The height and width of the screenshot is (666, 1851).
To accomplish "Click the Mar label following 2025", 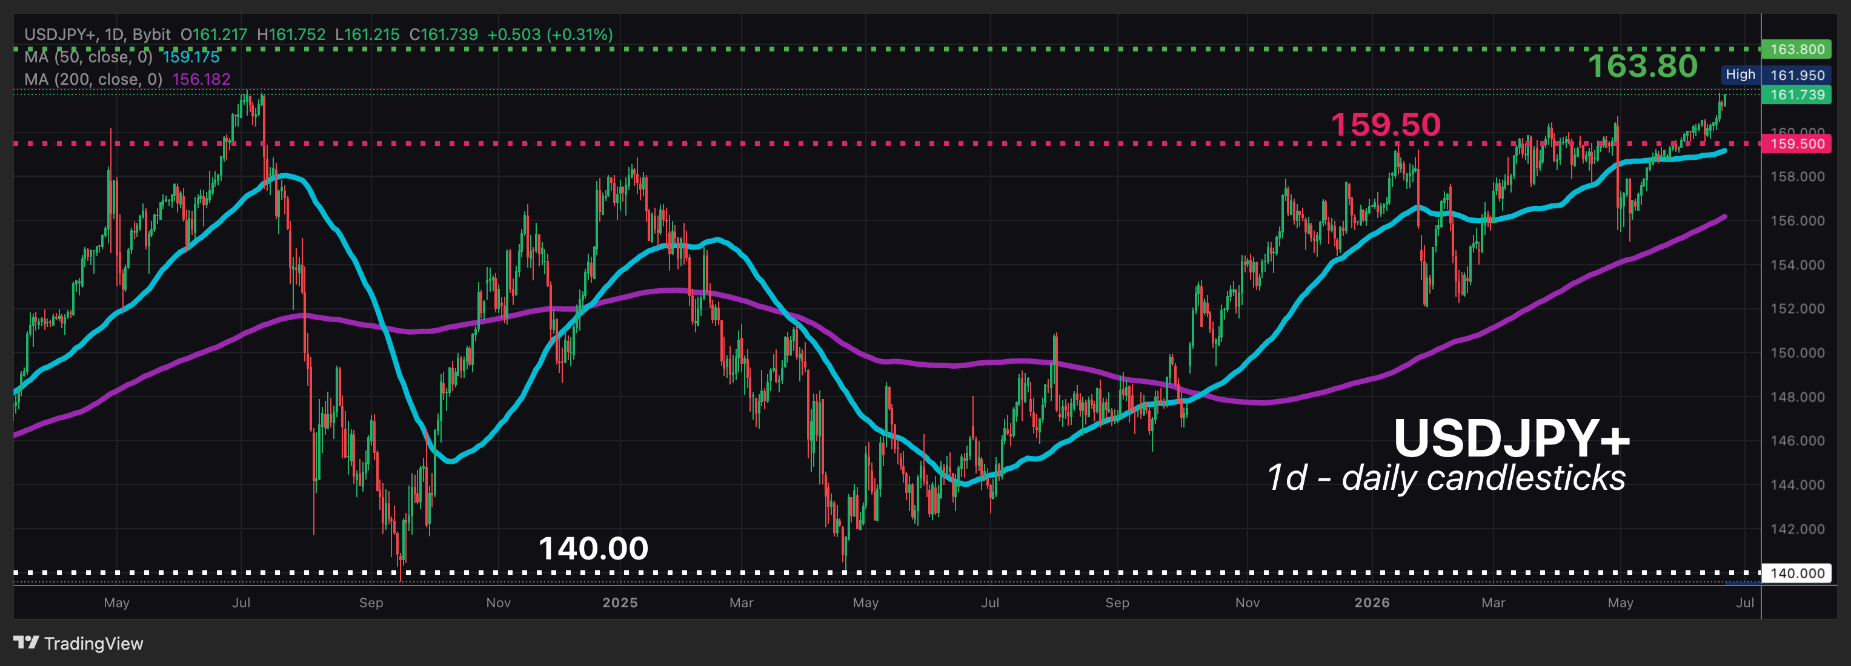I will point(742,602).
